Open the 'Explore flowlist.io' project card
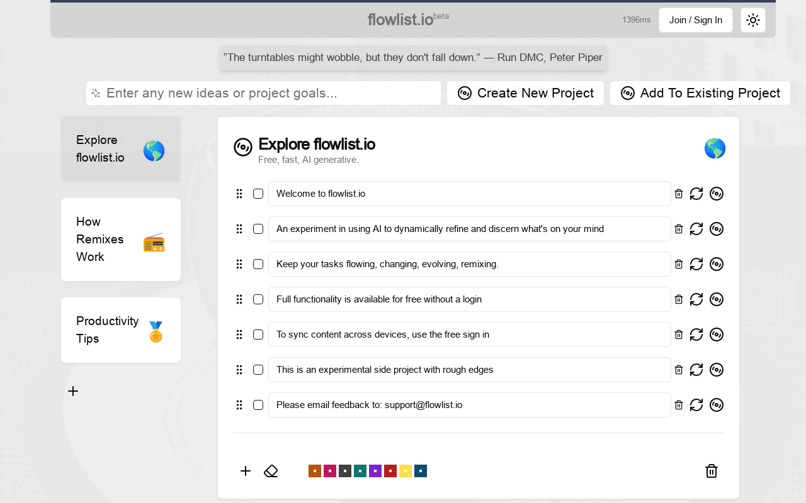This screenshot has width=806, height=503. pyautogui.click(x=121, y=149)
